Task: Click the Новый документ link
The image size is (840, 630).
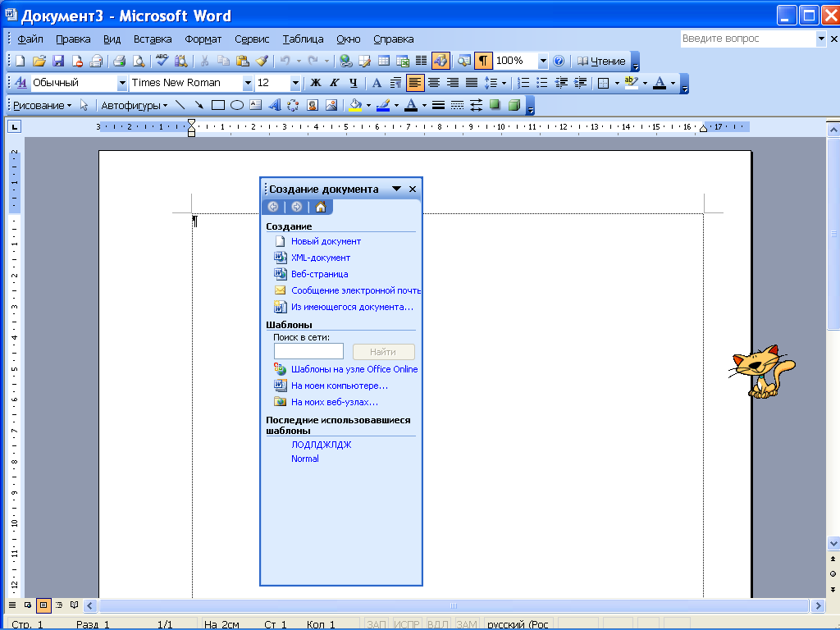Action: point(326,241)
